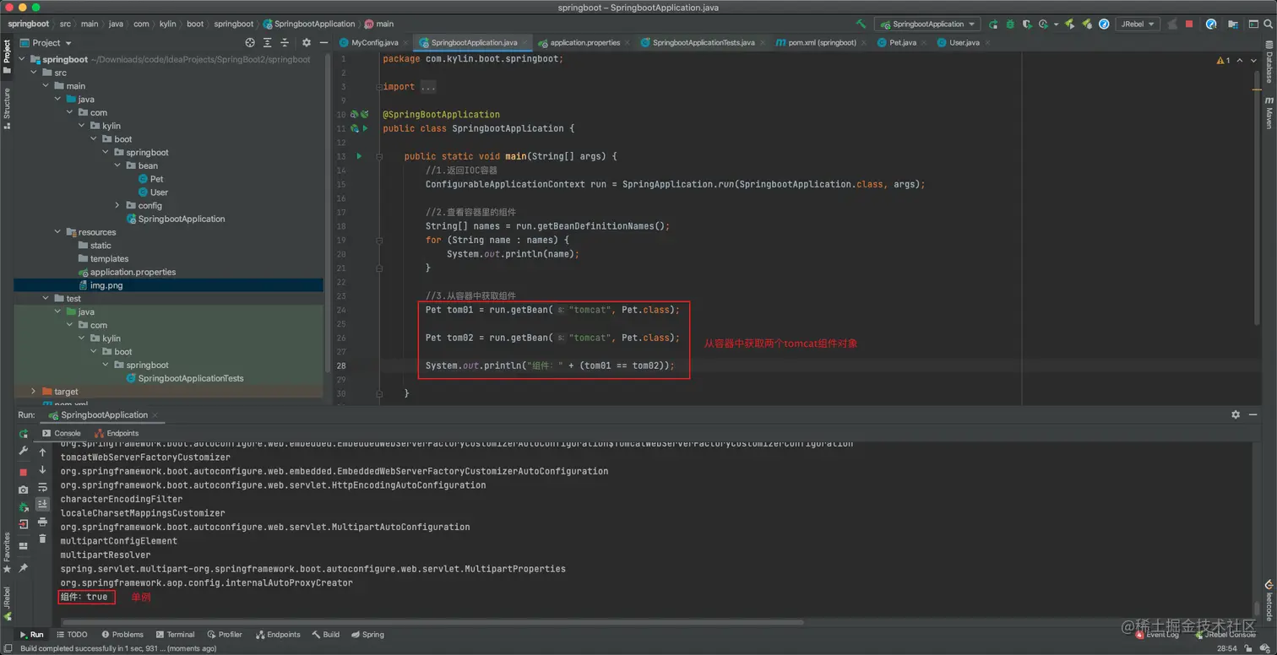Collapse the src folder in the tree

[x=34, y=73]
